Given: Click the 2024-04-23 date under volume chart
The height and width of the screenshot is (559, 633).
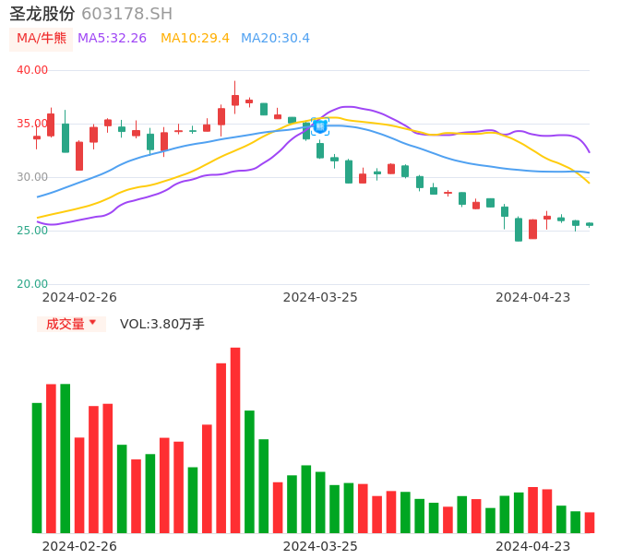Looking at the screenshot, I should pyautogui.click(x=533, y=546).
